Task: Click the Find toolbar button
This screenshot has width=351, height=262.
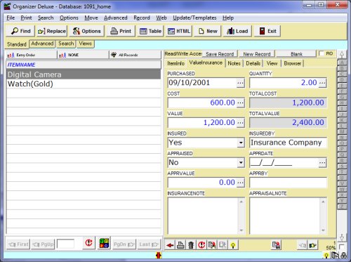Action: point(20,31)
